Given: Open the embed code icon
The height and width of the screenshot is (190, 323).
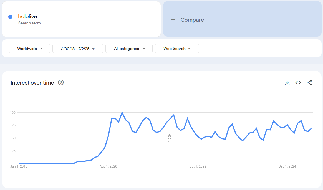Looking at the screenshot, I should click(x=298, y=83).
